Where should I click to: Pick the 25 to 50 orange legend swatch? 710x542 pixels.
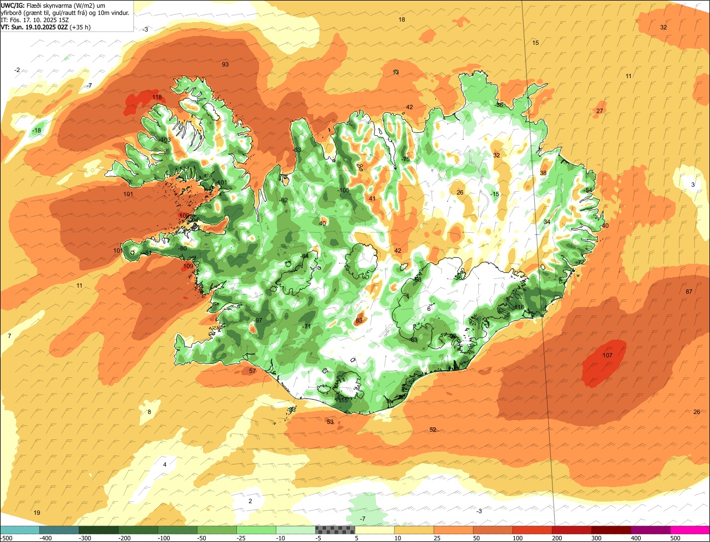453,530
